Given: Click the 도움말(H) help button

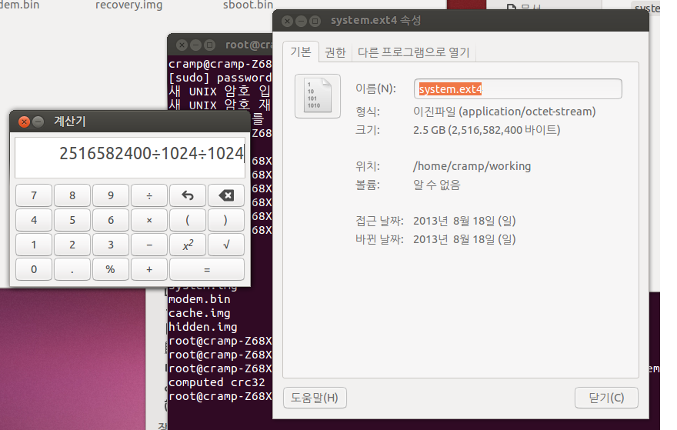Looking at the screenshot, I should tap(315, 398).
